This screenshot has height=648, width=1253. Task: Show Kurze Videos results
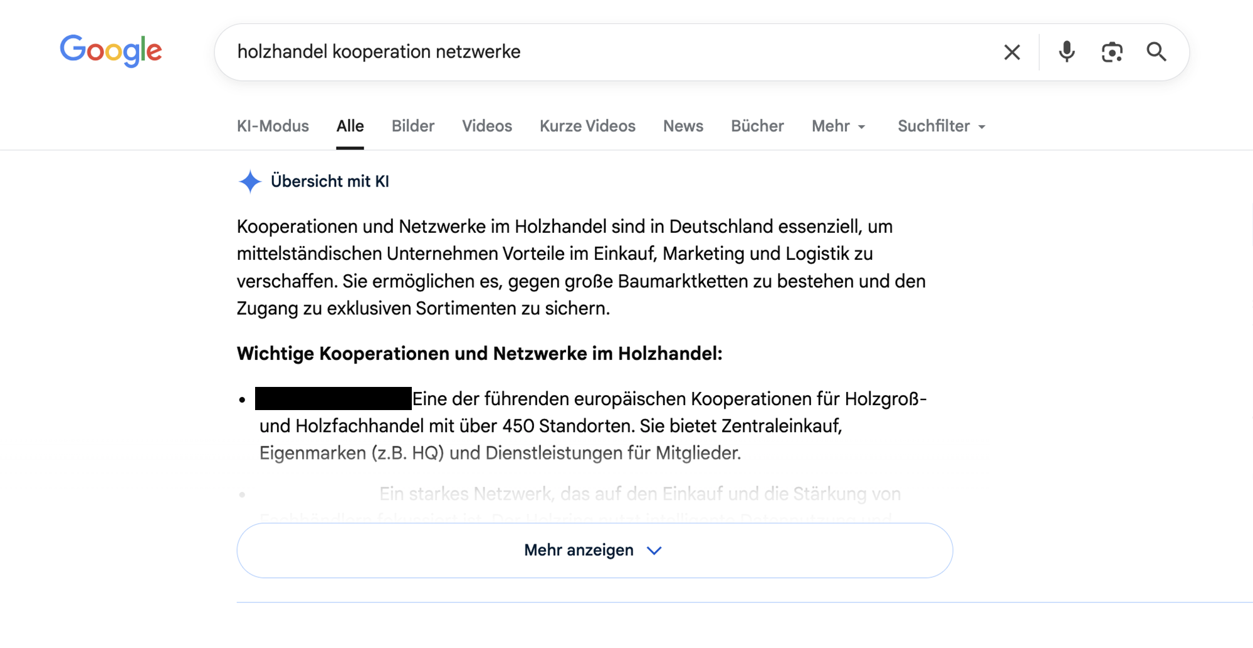587,126
